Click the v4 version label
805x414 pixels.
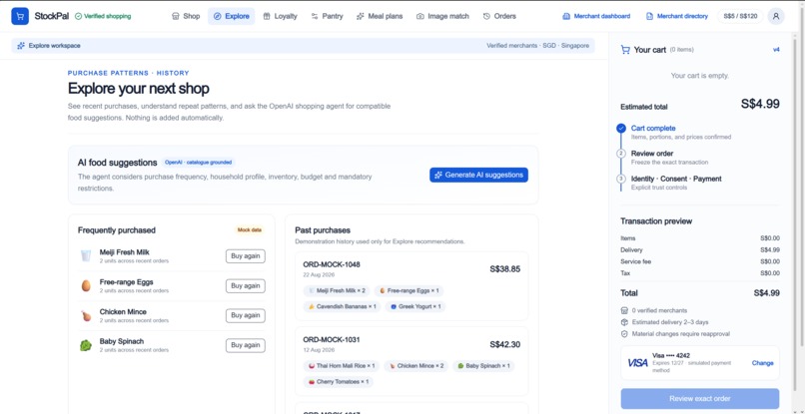coord(776,50)
